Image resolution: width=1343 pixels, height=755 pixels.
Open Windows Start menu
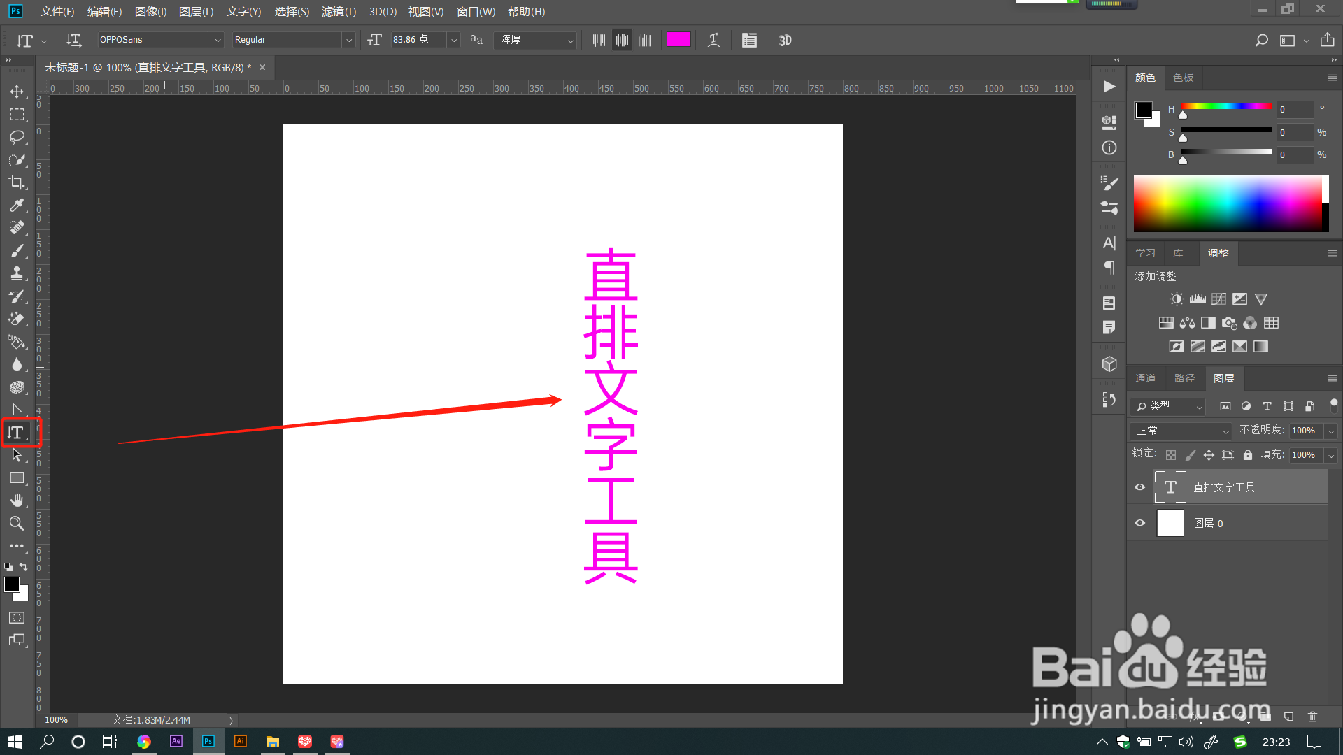click(x=15, y=741)
